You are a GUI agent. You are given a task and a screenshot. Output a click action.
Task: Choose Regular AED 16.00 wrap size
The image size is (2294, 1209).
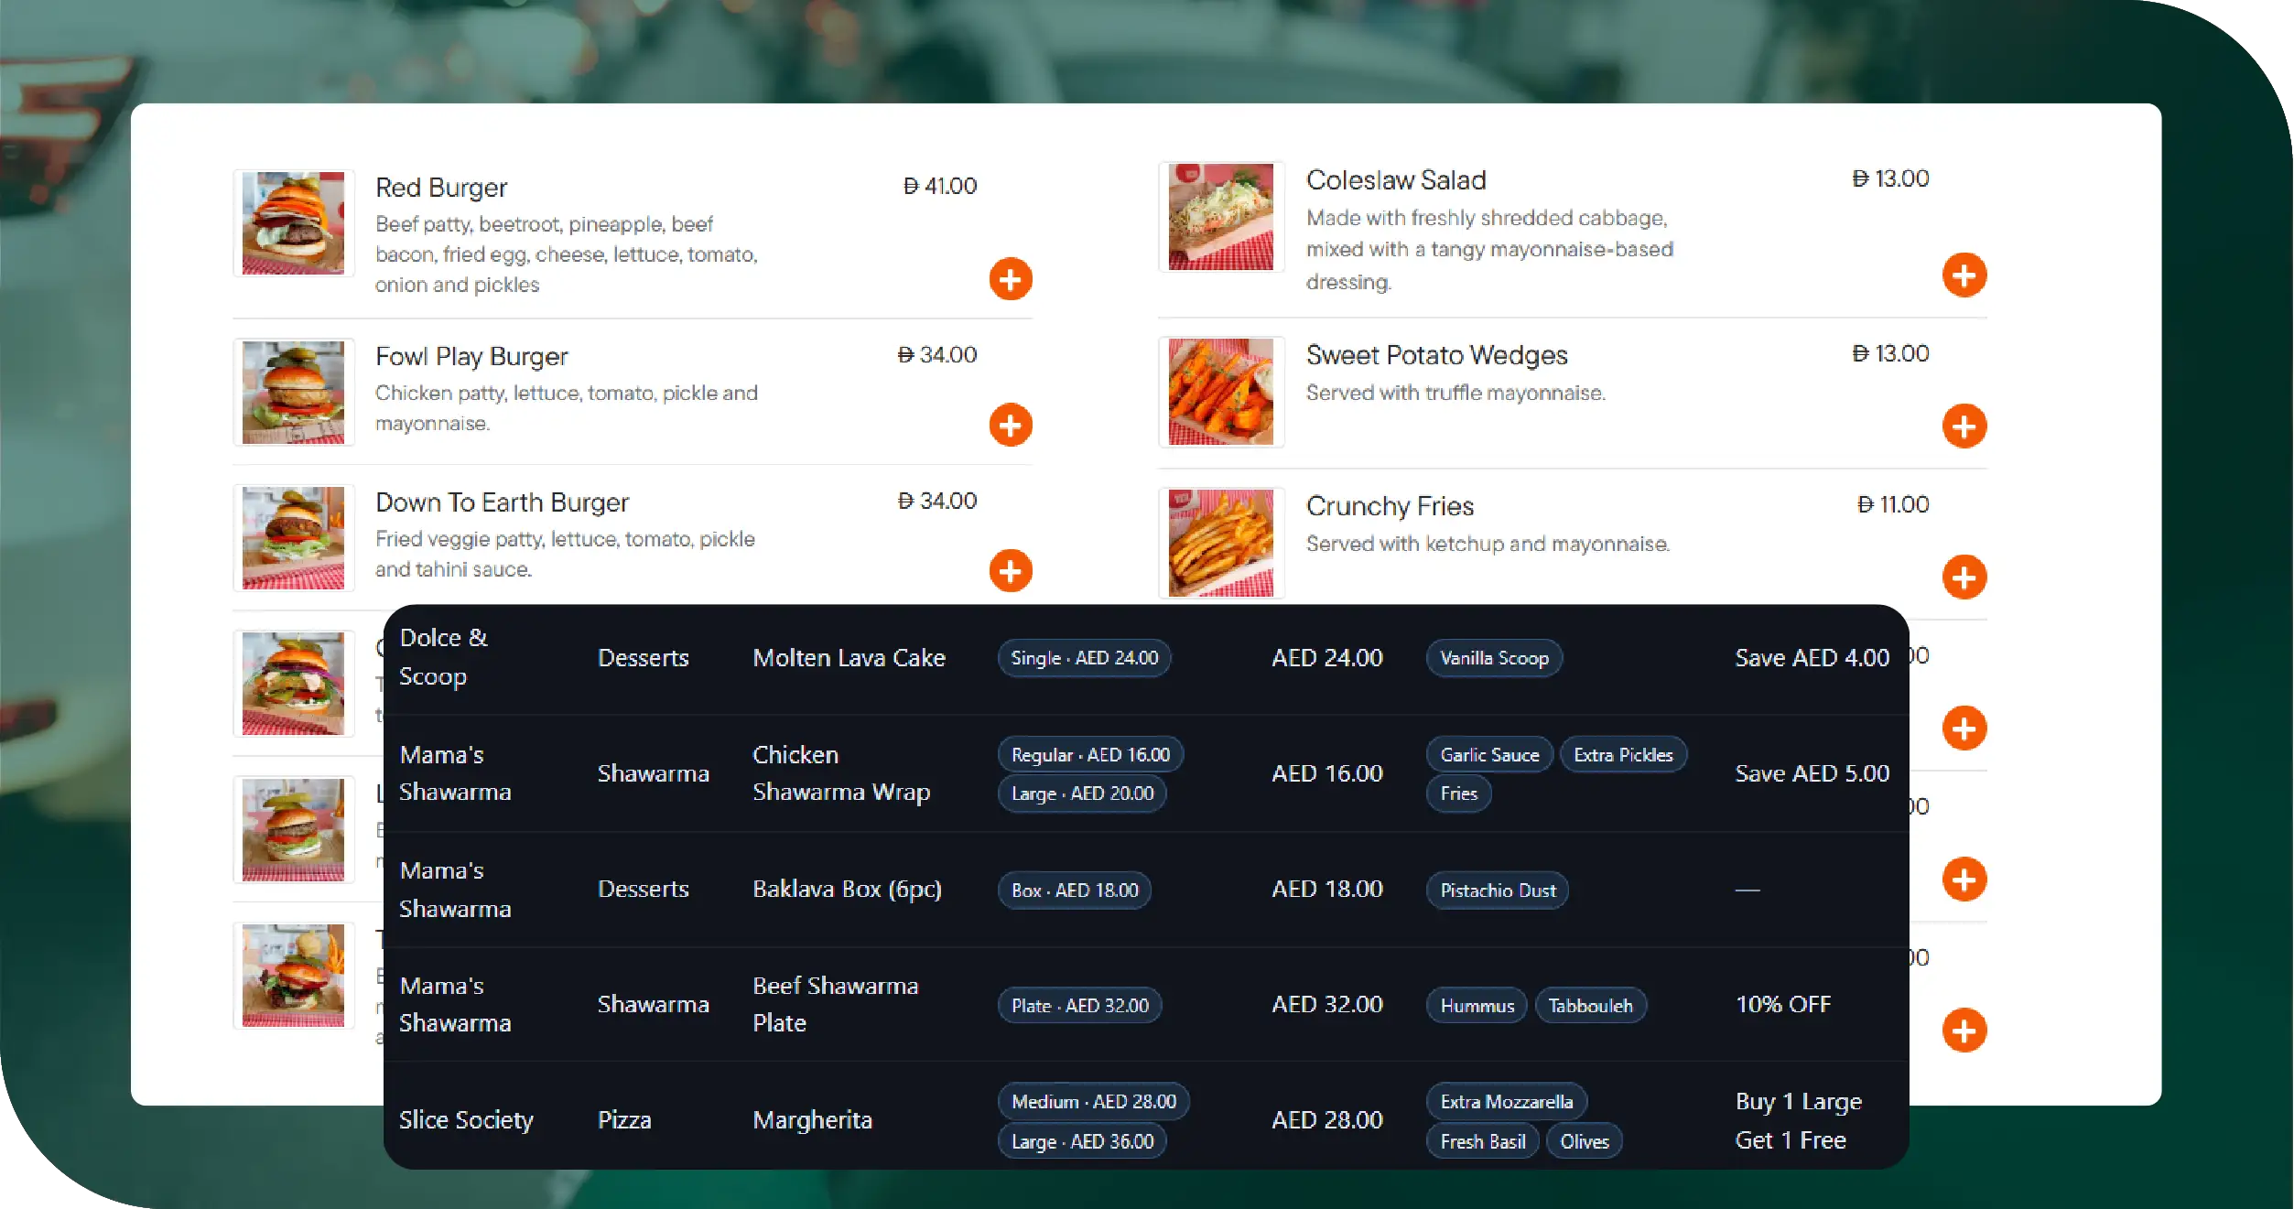pyautogui.click(x=1089, y=755)
